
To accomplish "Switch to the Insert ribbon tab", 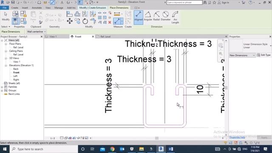I will [x=25, y=8].
